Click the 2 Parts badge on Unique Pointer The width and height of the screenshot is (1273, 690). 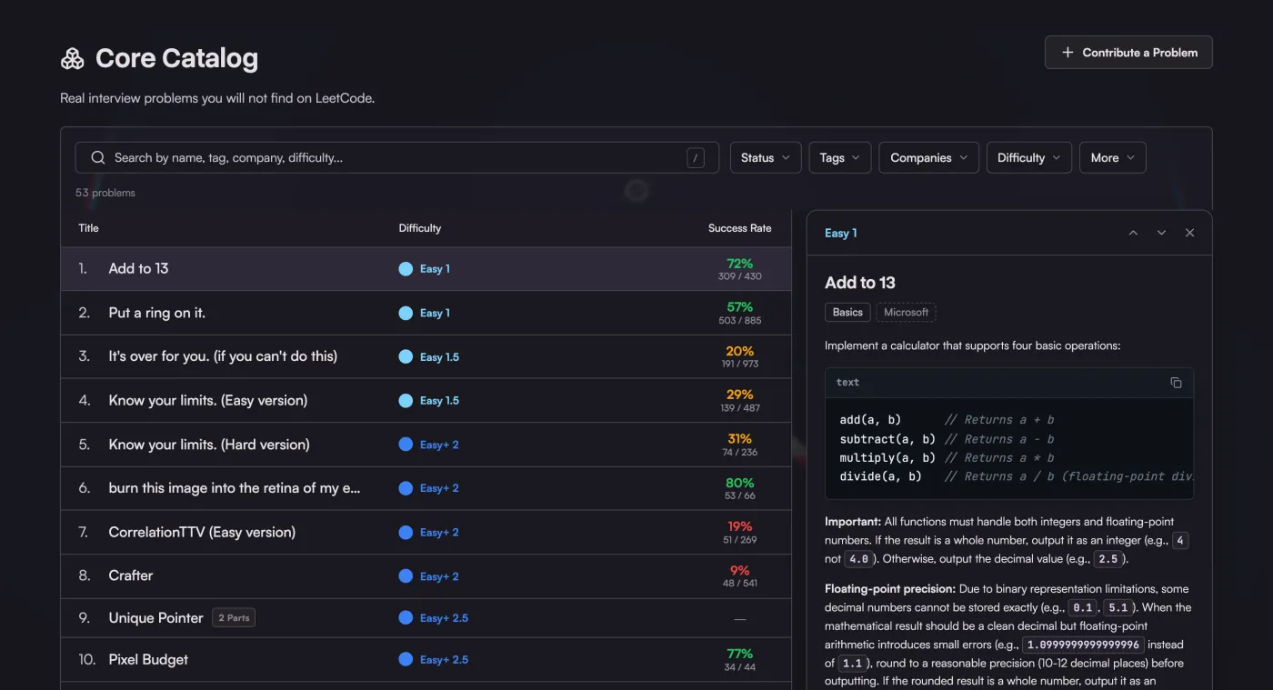(234, 618)
